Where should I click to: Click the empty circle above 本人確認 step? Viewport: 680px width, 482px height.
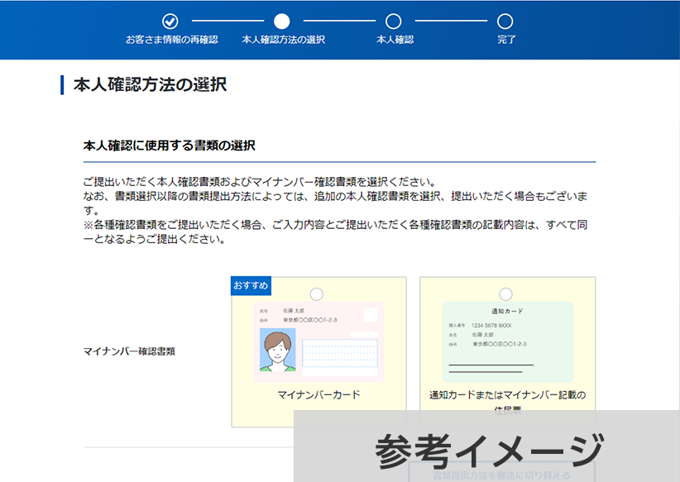pos(394,21)
